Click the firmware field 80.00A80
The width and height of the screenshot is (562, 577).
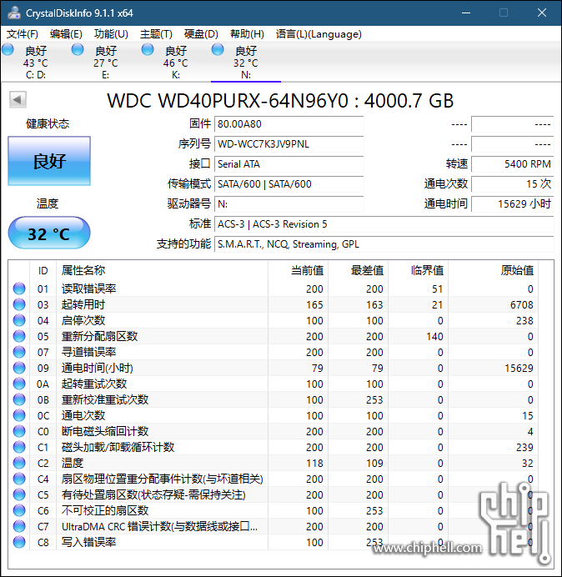pos(289,124)
